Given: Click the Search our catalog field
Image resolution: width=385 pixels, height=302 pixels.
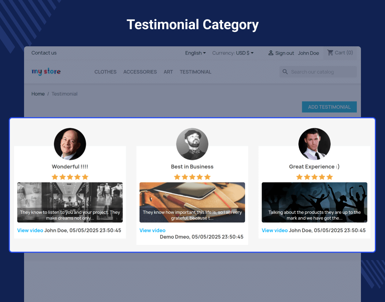Looking at the screenshot, I should [318, 72].
